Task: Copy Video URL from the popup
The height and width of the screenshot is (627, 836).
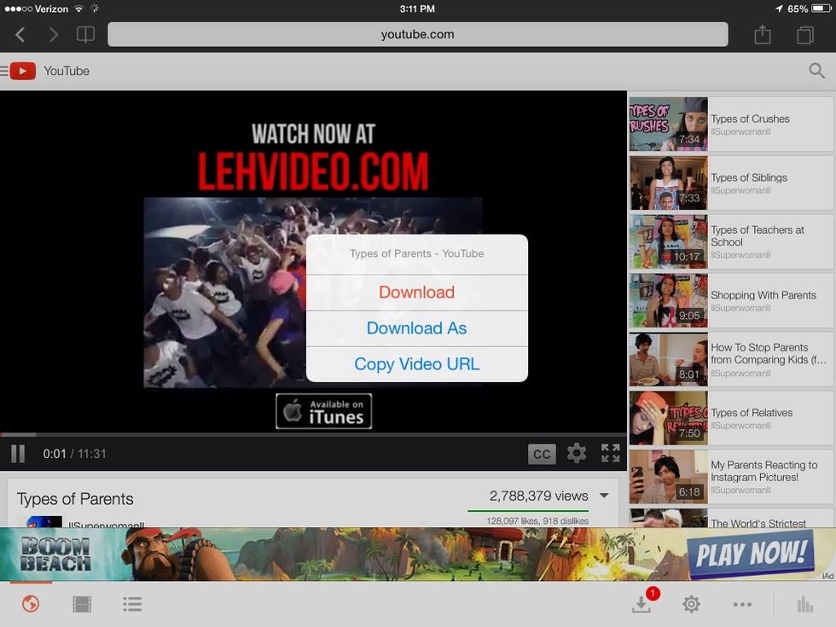Action: click(415, 363)
